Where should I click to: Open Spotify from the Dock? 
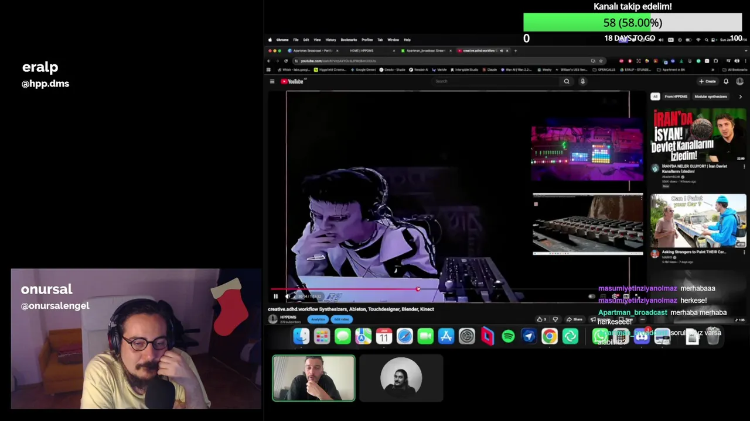pyautogui.click(x=508, y=336)
